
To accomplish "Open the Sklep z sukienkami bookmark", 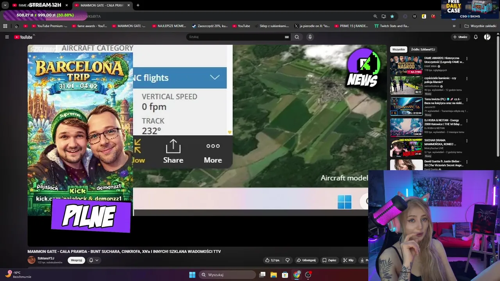I will [x=271, y=26].
